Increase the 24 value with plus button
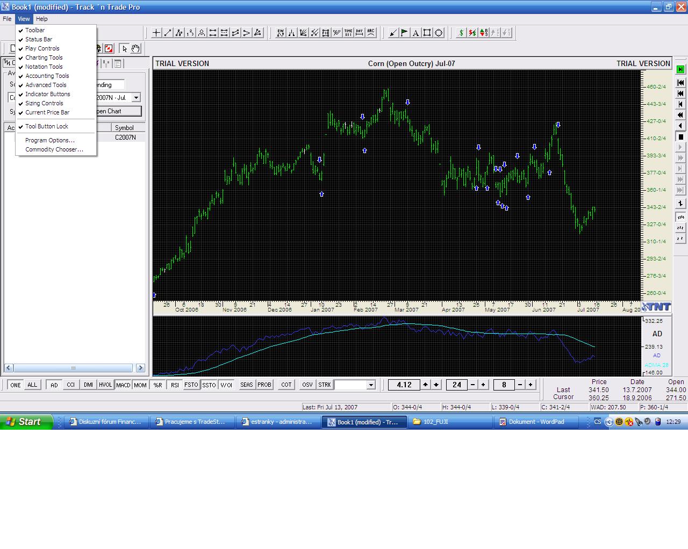688x549 pixels. pyautogui.click(x=483, y=385)
